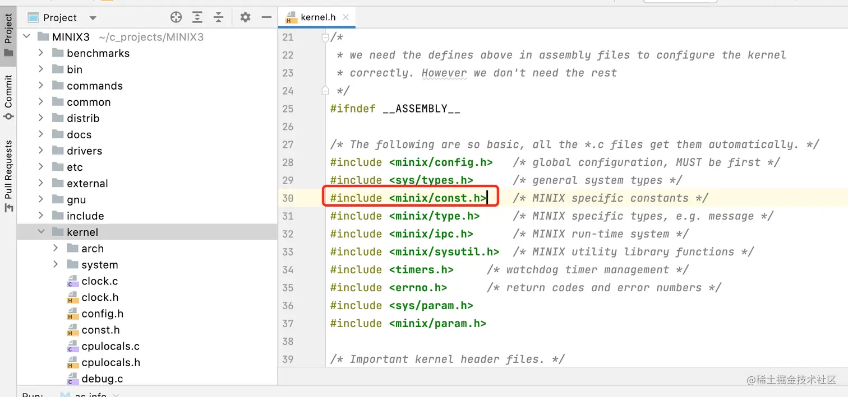
Task: Click line number 25 in the gutter
Action: pyautogui.click(x=288, y=109)
